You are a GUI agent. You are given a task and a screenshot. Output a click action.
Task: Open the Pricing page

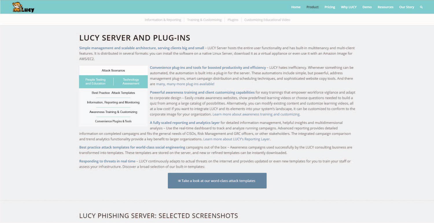(330, 7)
